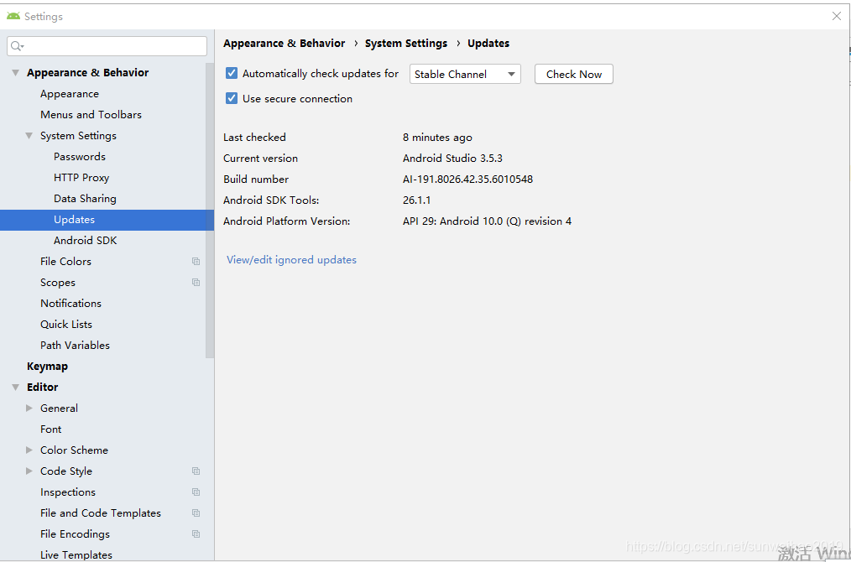Select Path Variables settings

pos(75,346)
